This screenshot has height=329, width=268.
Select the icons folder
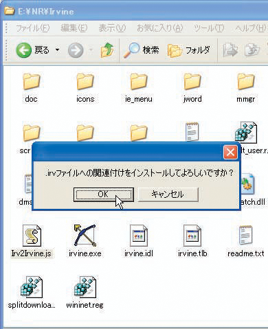(x=85, y=88)
